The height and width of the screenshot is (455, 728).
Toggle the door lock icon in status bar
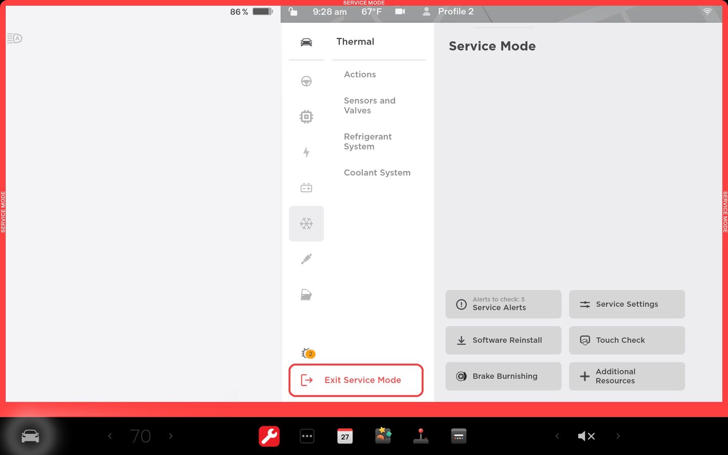(x=293, y=12)
